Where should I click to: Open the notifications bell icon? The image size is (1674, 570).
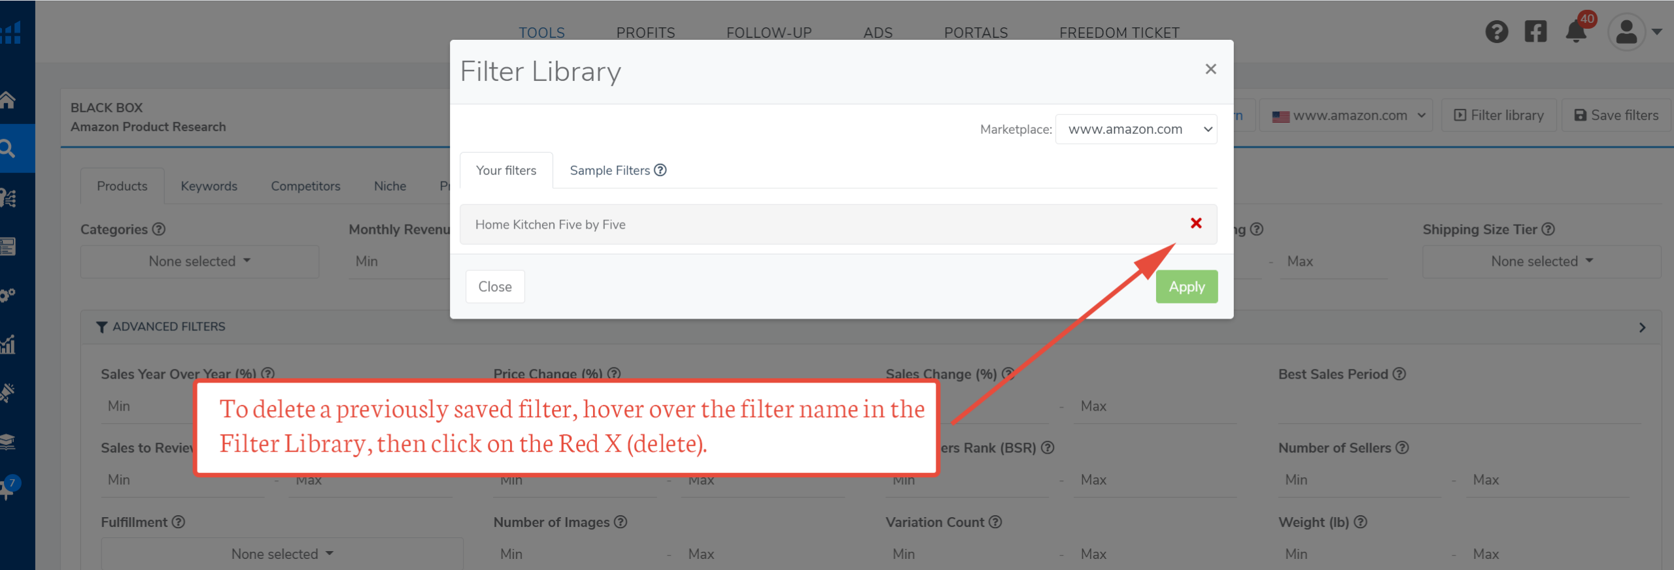pos(1576,32)
